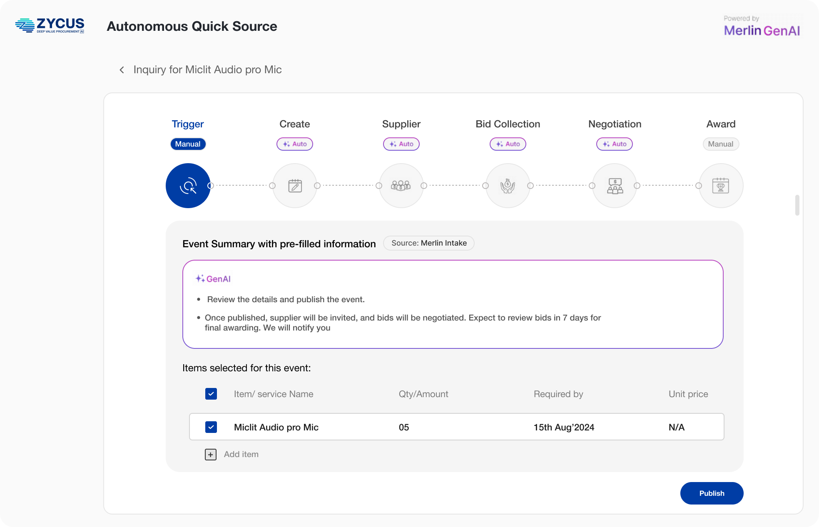819x527 pixels.
Task: Click the Auto badge under Negotiation
Action: [x=615, y=144]
